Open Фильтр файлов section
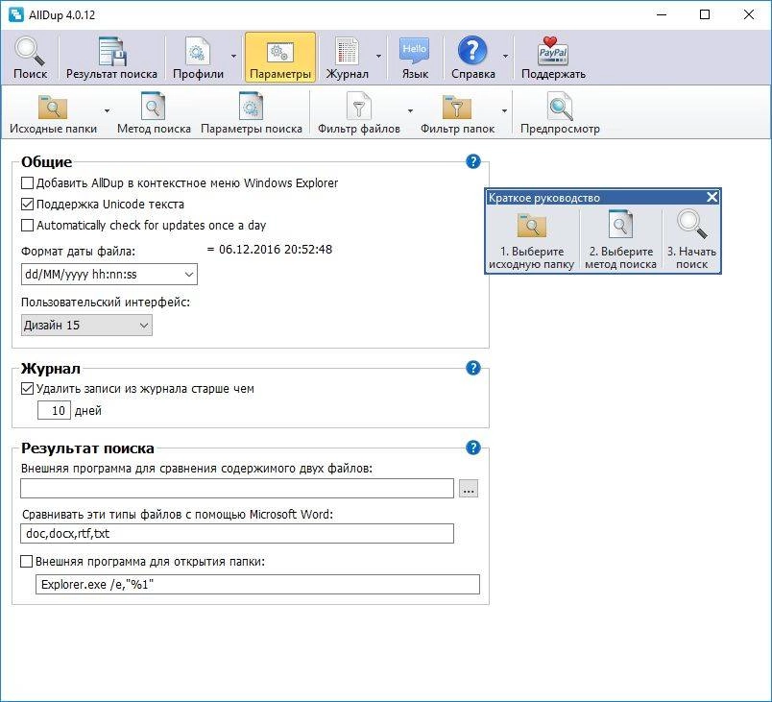Viewport: 772px width, 702px height. tap(358, 112)
